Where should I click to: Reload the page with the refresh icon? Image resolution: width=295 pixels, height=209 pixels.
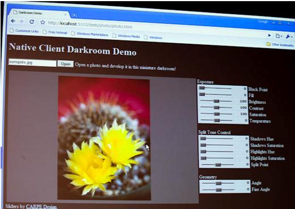point(32,22)
